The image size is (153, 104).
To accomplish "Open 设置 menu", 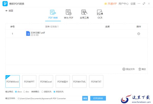I will (x=133, y=4).
